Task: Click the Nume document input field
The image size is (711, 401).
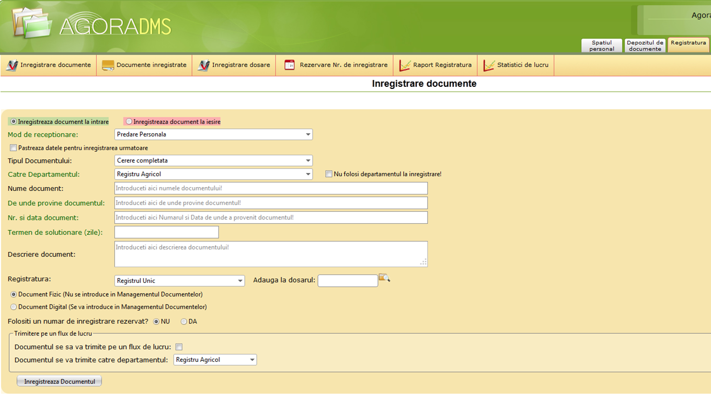Action: click(271, 188)
